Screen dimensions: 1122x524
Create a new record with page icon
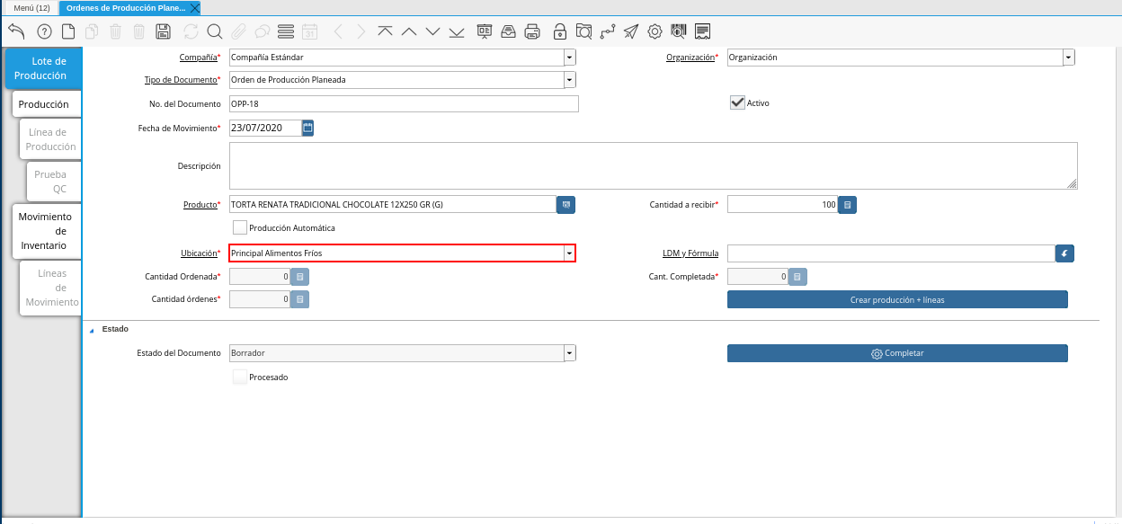coord(68,31)
